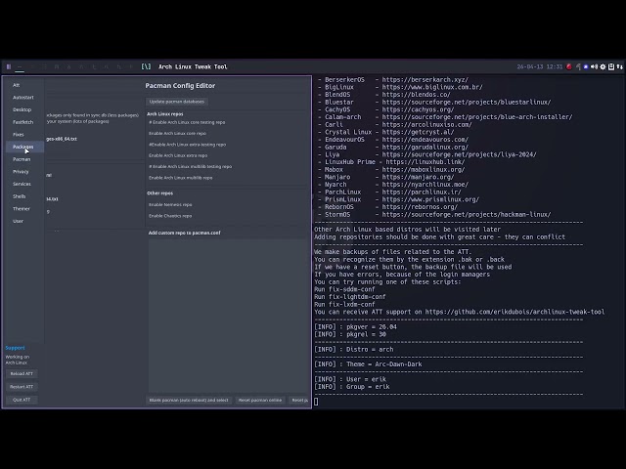The height and width of the screenshot is (469, 626).
Task: Click the [\] layout indicator in the bar
Action: [x=146, y=66]
